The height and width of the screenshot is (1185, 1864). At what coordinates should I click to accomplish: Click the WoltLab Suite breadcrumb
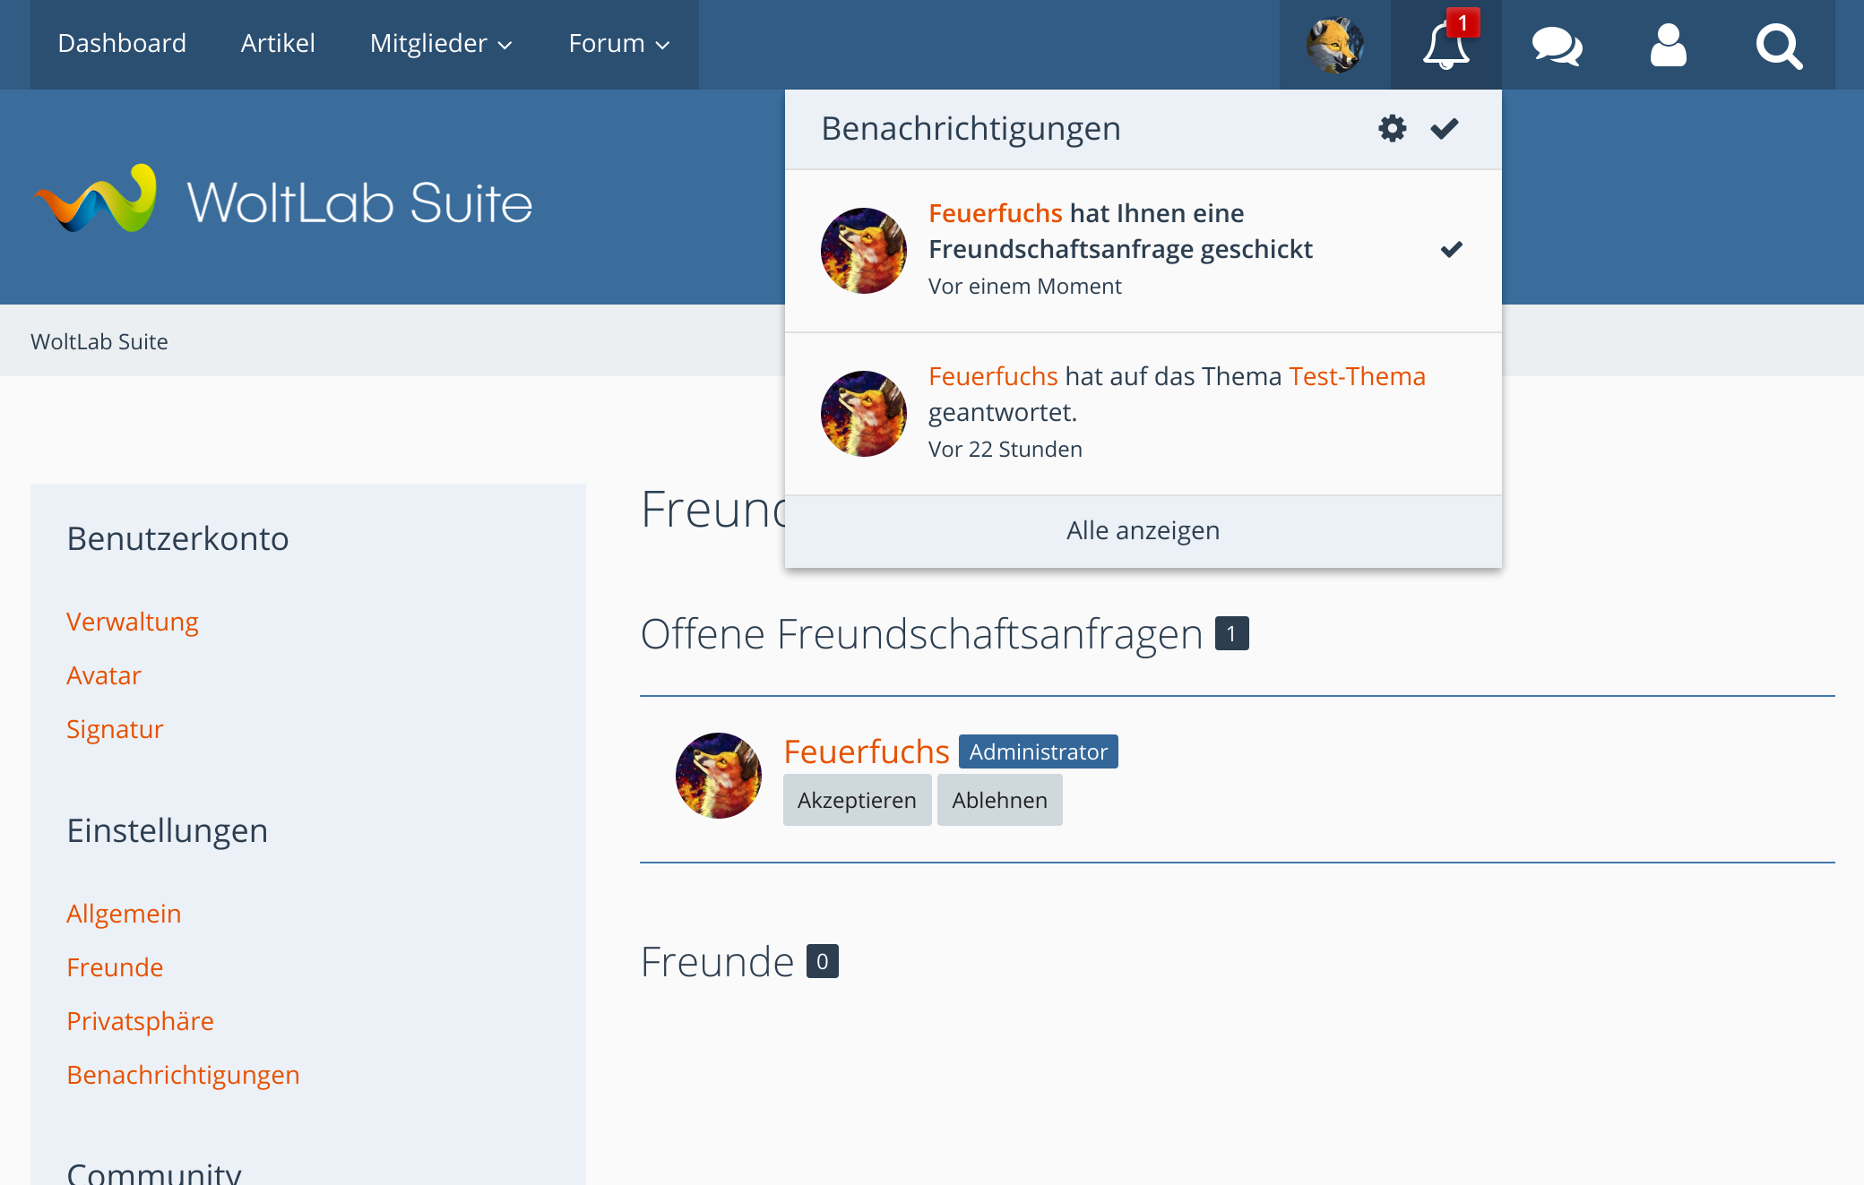(x=99, y=341)
